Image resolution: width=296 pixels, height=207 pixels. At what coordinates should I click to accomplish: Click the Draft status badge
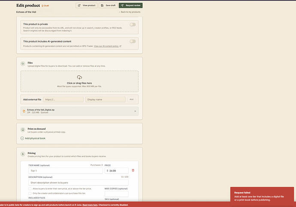[45, 6]
